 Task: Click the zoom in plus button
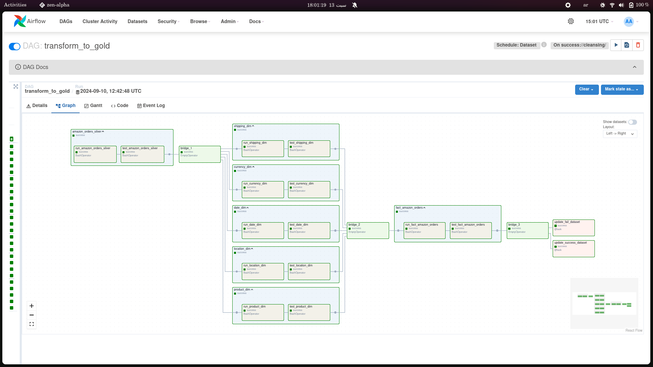(32, 306)
